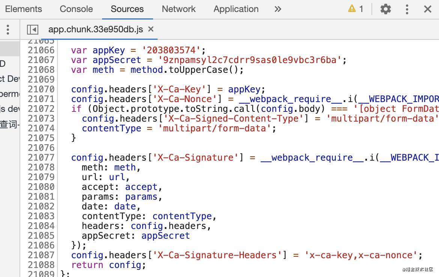439x277 pixels.
Task: Click the date: date property
Action: pyautogui.click(x=111, y=206)
